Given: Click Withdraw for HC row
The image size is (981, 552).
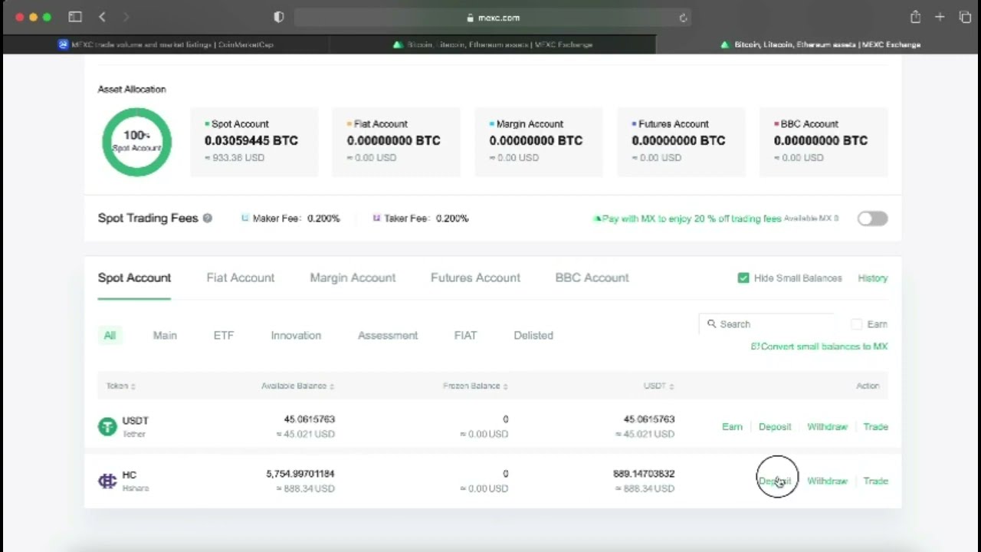Looking at the screenshot, I should pos(827,481).
